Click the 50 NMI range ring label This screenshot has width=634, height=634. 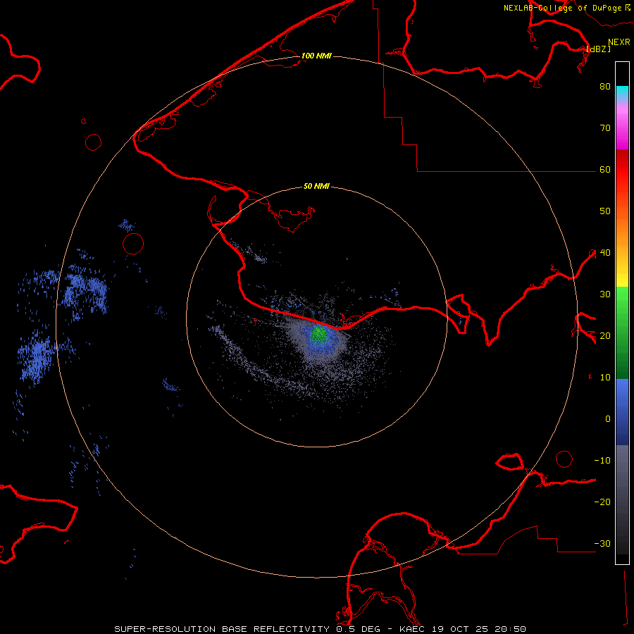coord(316,187)
